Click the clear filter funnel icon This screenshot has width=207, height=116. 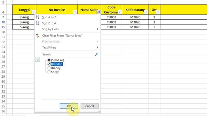[x=38, y=36]
